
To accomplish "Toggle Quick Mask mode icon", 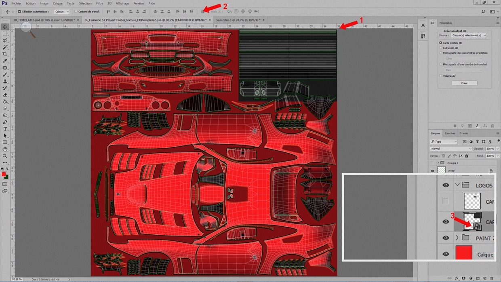I will [5, 184].
